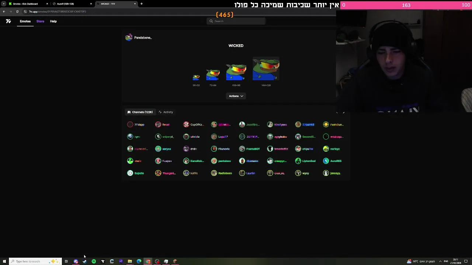Screen dimensions: 472x265
Task: Click seryxx channel avatar
Action: point(158,149)
